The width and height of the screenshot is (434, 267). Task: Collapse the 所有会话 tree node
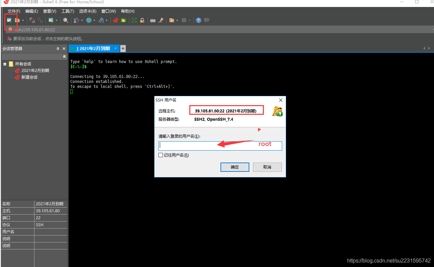click(5, 64)
